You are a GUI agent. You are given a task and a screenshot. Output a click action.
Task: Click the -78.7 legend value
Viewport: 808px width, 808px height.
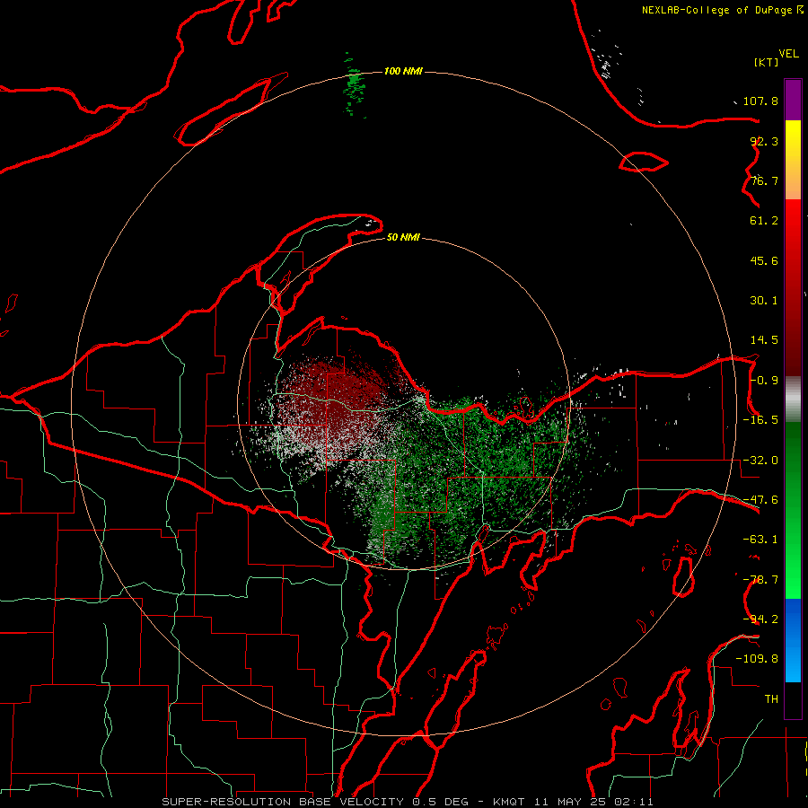[x=760, y=580]
